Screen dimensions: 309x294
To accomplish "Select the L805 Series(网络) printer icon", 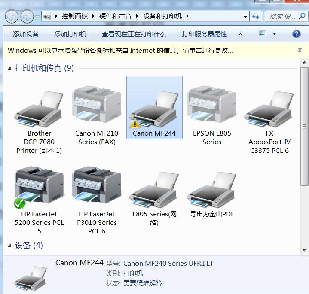I will coord(154,189).
